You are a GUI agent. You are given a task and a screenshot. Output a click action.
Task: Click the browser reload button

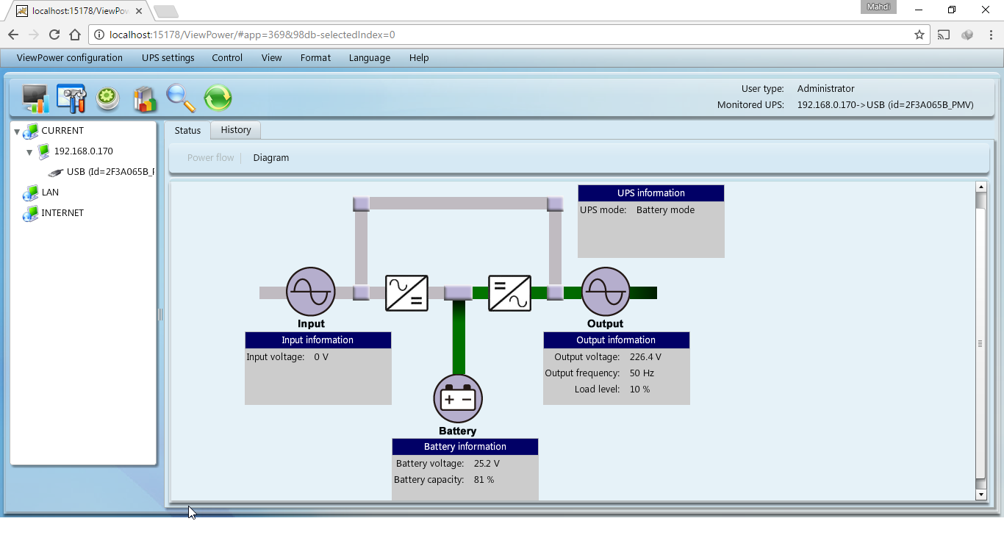point(54,35)
